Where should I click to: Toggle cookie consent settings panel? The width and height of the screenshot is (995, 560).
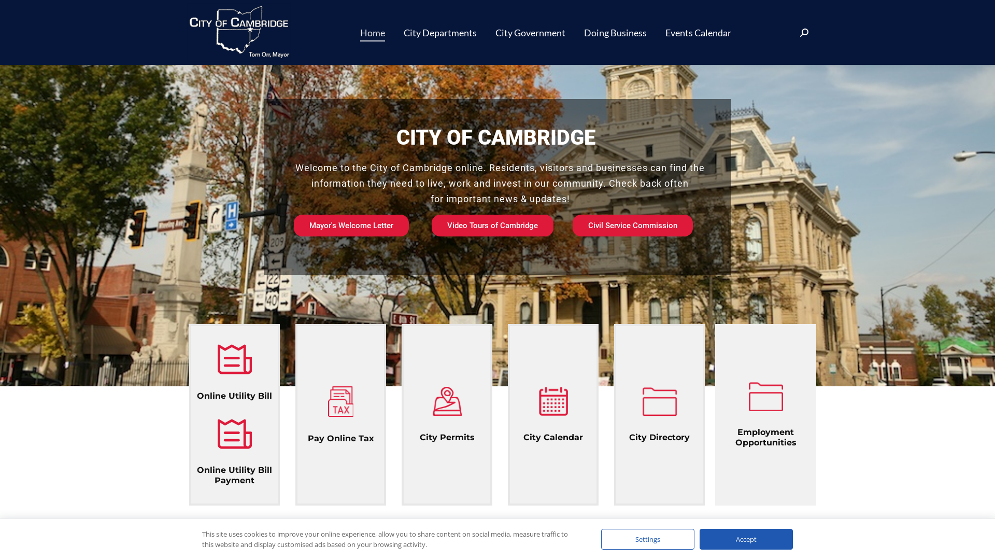click(647, 539)
